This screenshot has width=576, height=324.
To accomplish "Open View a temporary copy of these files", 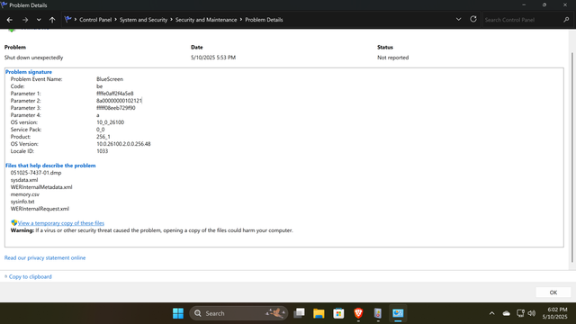I will 61,223.
